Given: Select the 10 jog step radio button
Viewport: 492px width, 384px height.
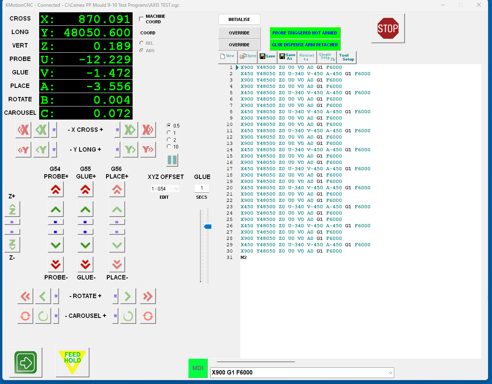Looking at the screenshot, I should coord(169,147).
